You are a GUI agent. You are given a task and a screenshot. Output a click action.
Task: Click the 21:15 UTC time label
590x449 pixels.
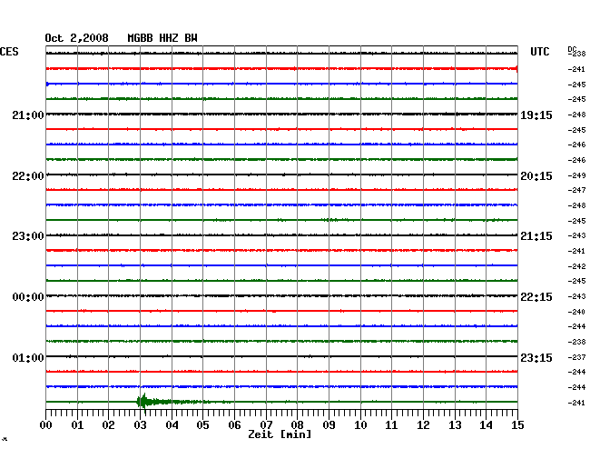pyautogui.click(x=536, y=236)
